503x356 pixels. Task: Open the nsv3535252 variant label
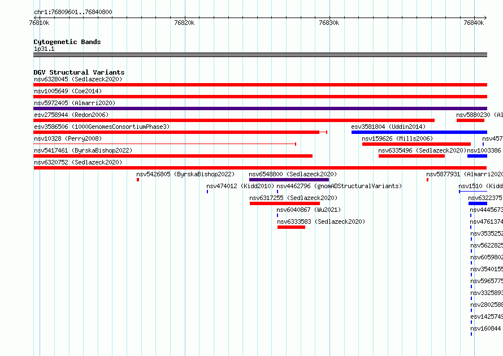pos(487,233)
